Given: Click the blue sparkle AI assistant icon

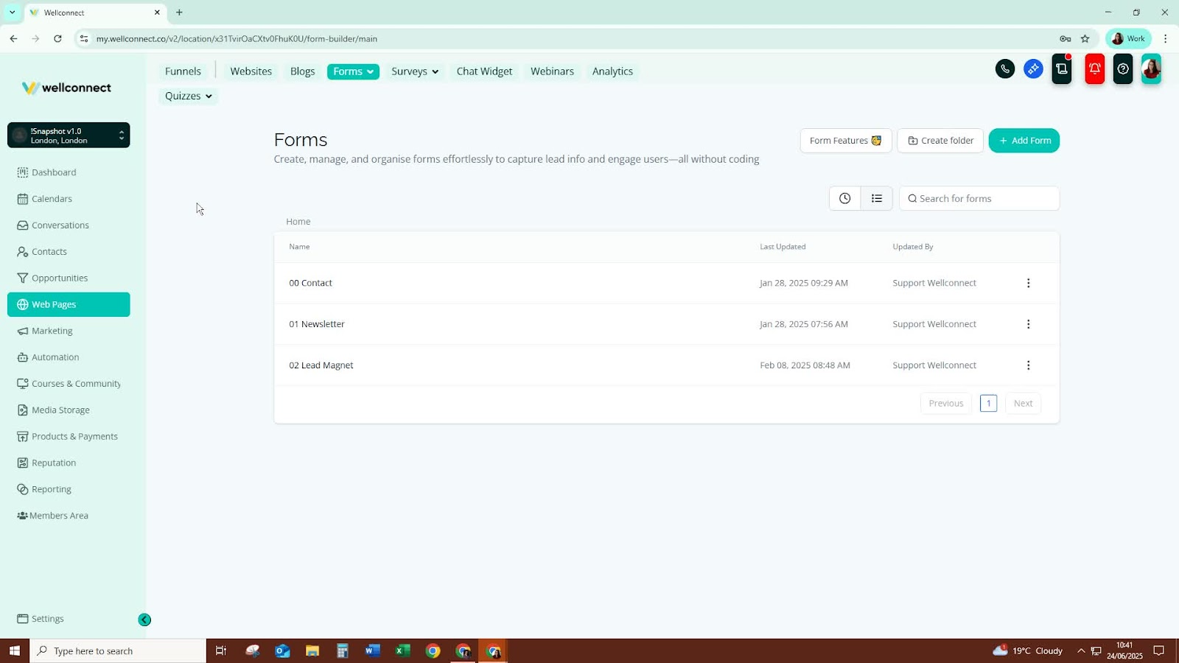Looking at the screenshot, I should click(1033, 69).
